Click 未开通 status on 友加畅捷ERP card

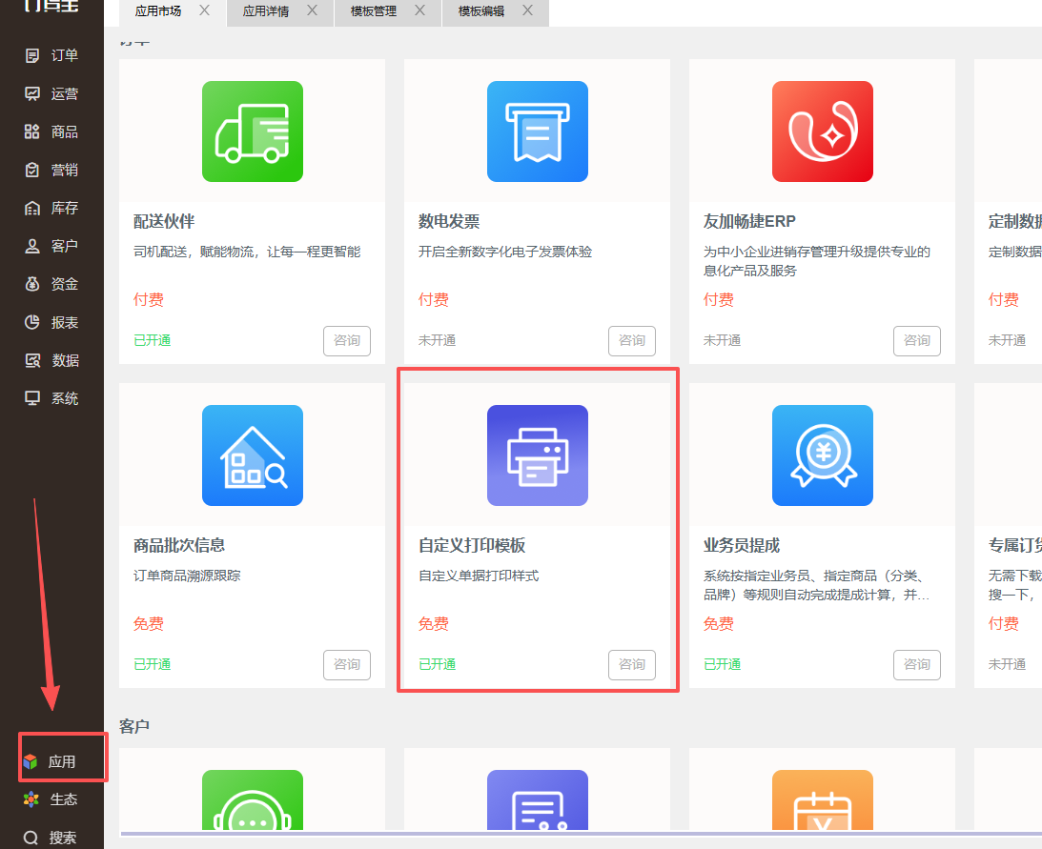coord(723,340)
